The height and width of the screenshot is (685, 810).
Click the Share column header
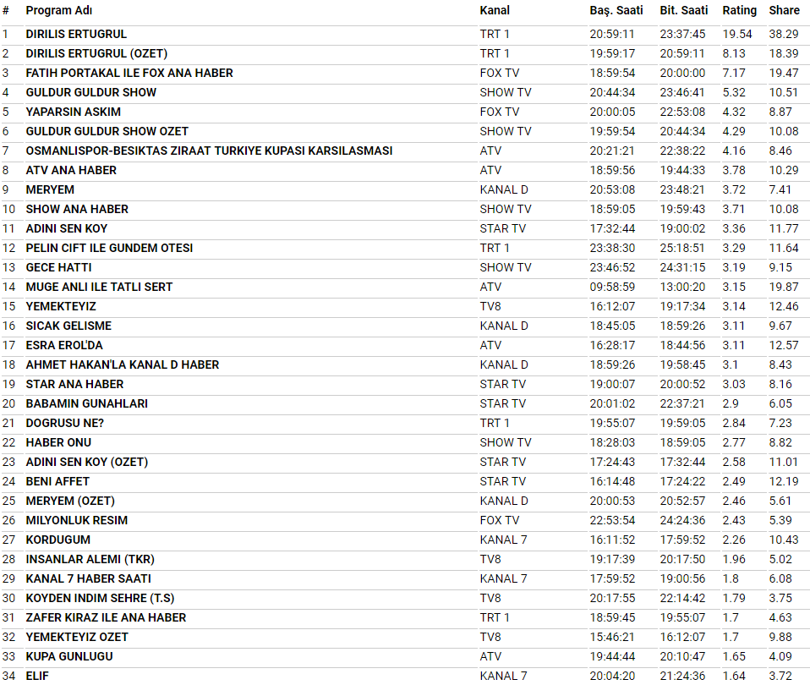click(x=784, y=10)
